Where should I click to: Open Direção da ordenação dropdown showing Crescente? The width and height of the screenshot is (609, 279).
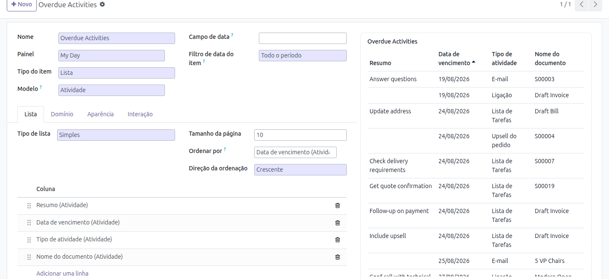click(x=300, y=170)
